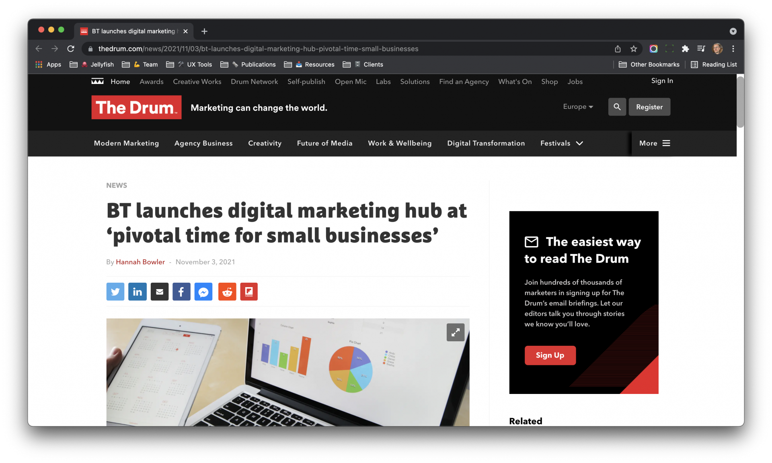Open Drum Network link

coord(254,82)
